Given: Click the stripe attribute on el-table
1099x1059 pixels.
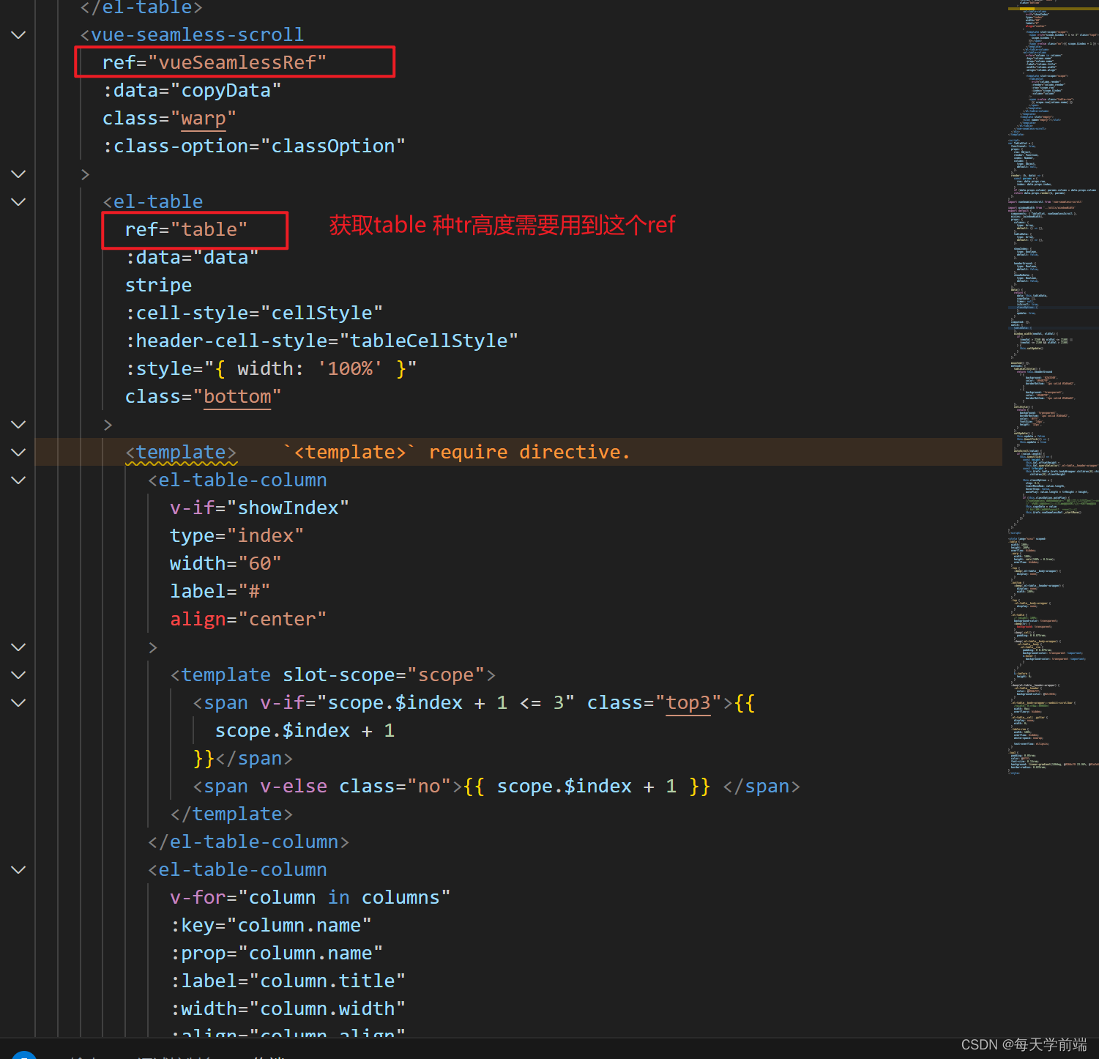Looking at the screenshot, I should 158,285.
